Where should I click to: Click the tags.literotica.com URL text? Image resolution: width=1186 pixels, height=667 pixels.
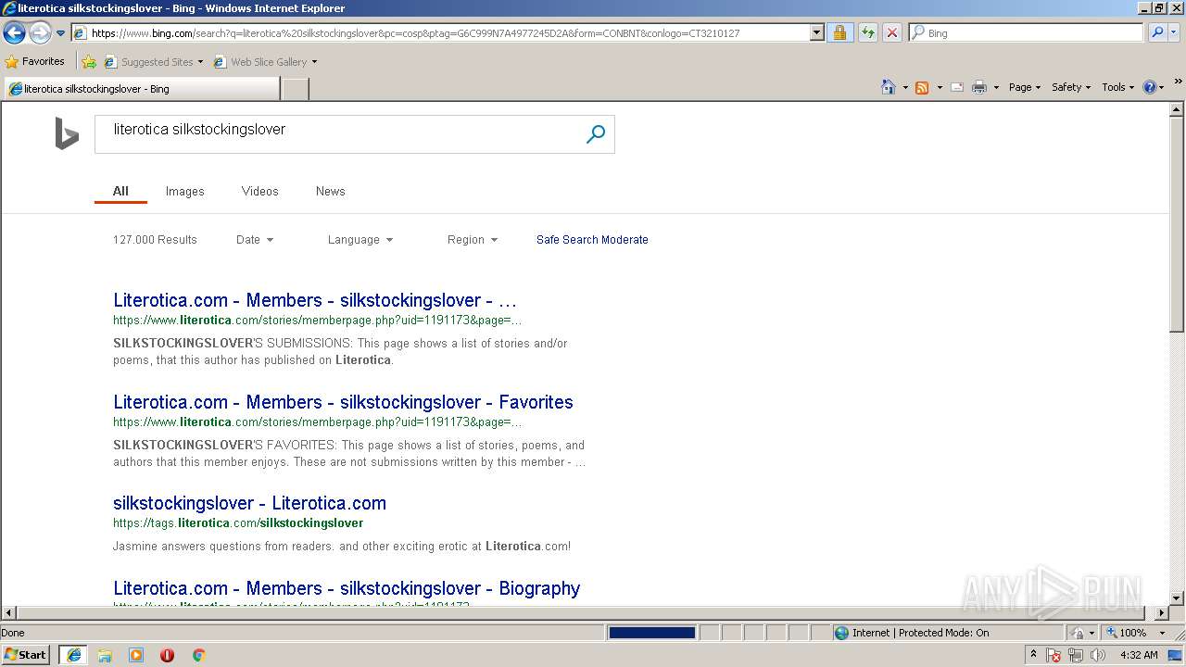click(x=238, y=522)
